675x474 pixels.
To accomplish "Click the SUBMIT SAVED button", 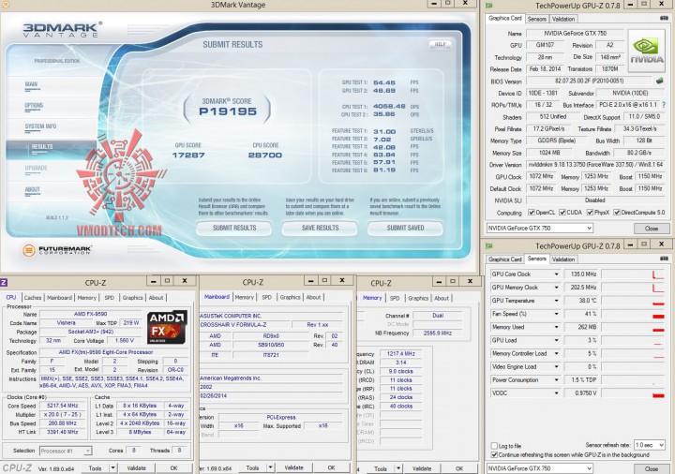I will (x=405, y=228).
